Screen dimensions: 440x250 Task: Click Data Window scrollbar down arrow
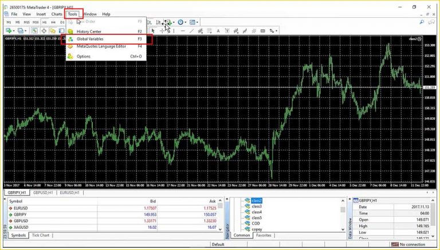[433, 236]
